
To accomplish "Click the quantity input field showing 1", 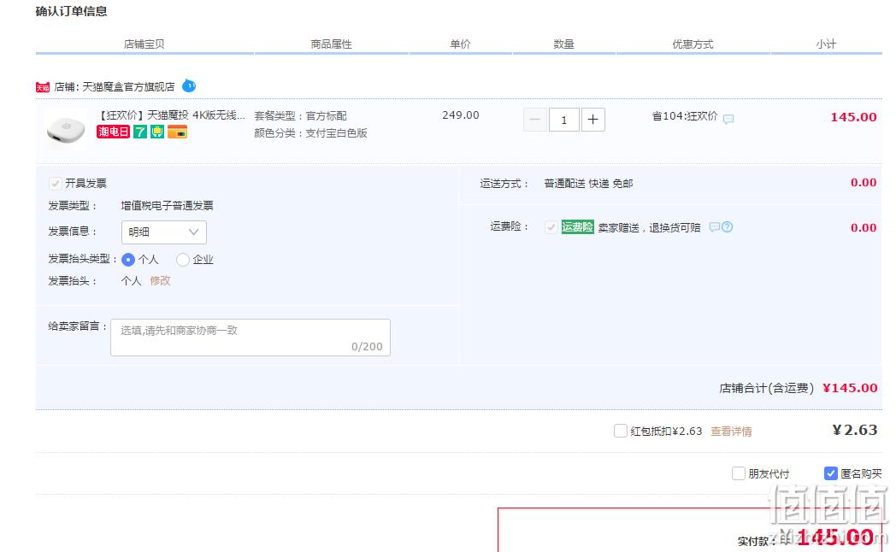I will (564, 120).
